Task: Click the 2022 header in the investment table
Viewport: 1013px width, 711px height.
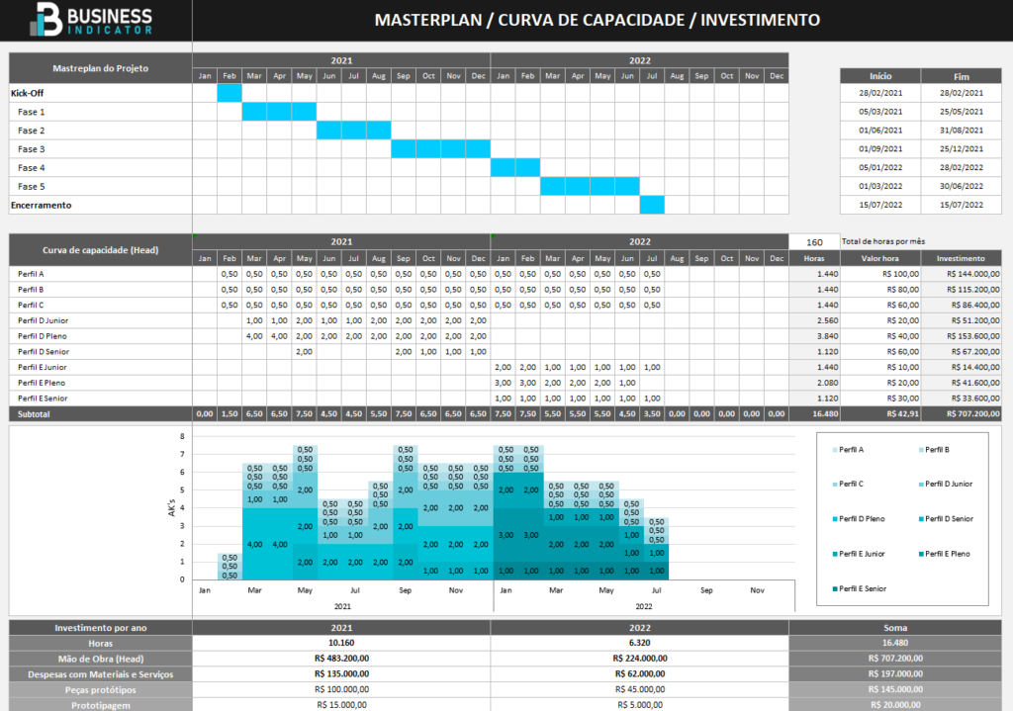Action: [640, 626]
